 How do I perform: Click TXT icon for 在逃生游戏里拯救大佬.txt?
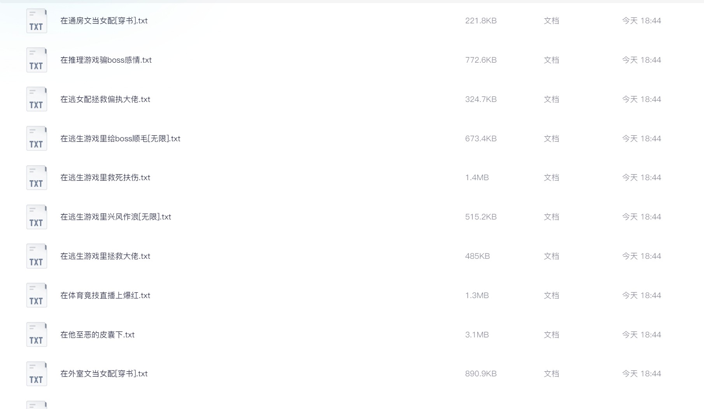tap(37, 256)
